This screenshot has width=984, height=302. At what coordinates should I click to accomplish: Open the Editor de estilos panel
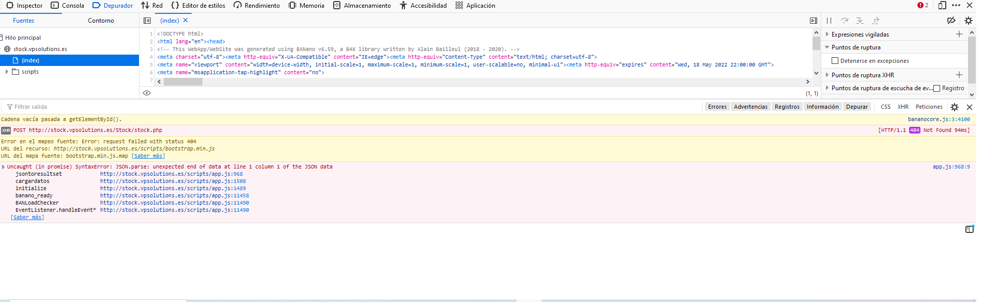tap(198, 6)
